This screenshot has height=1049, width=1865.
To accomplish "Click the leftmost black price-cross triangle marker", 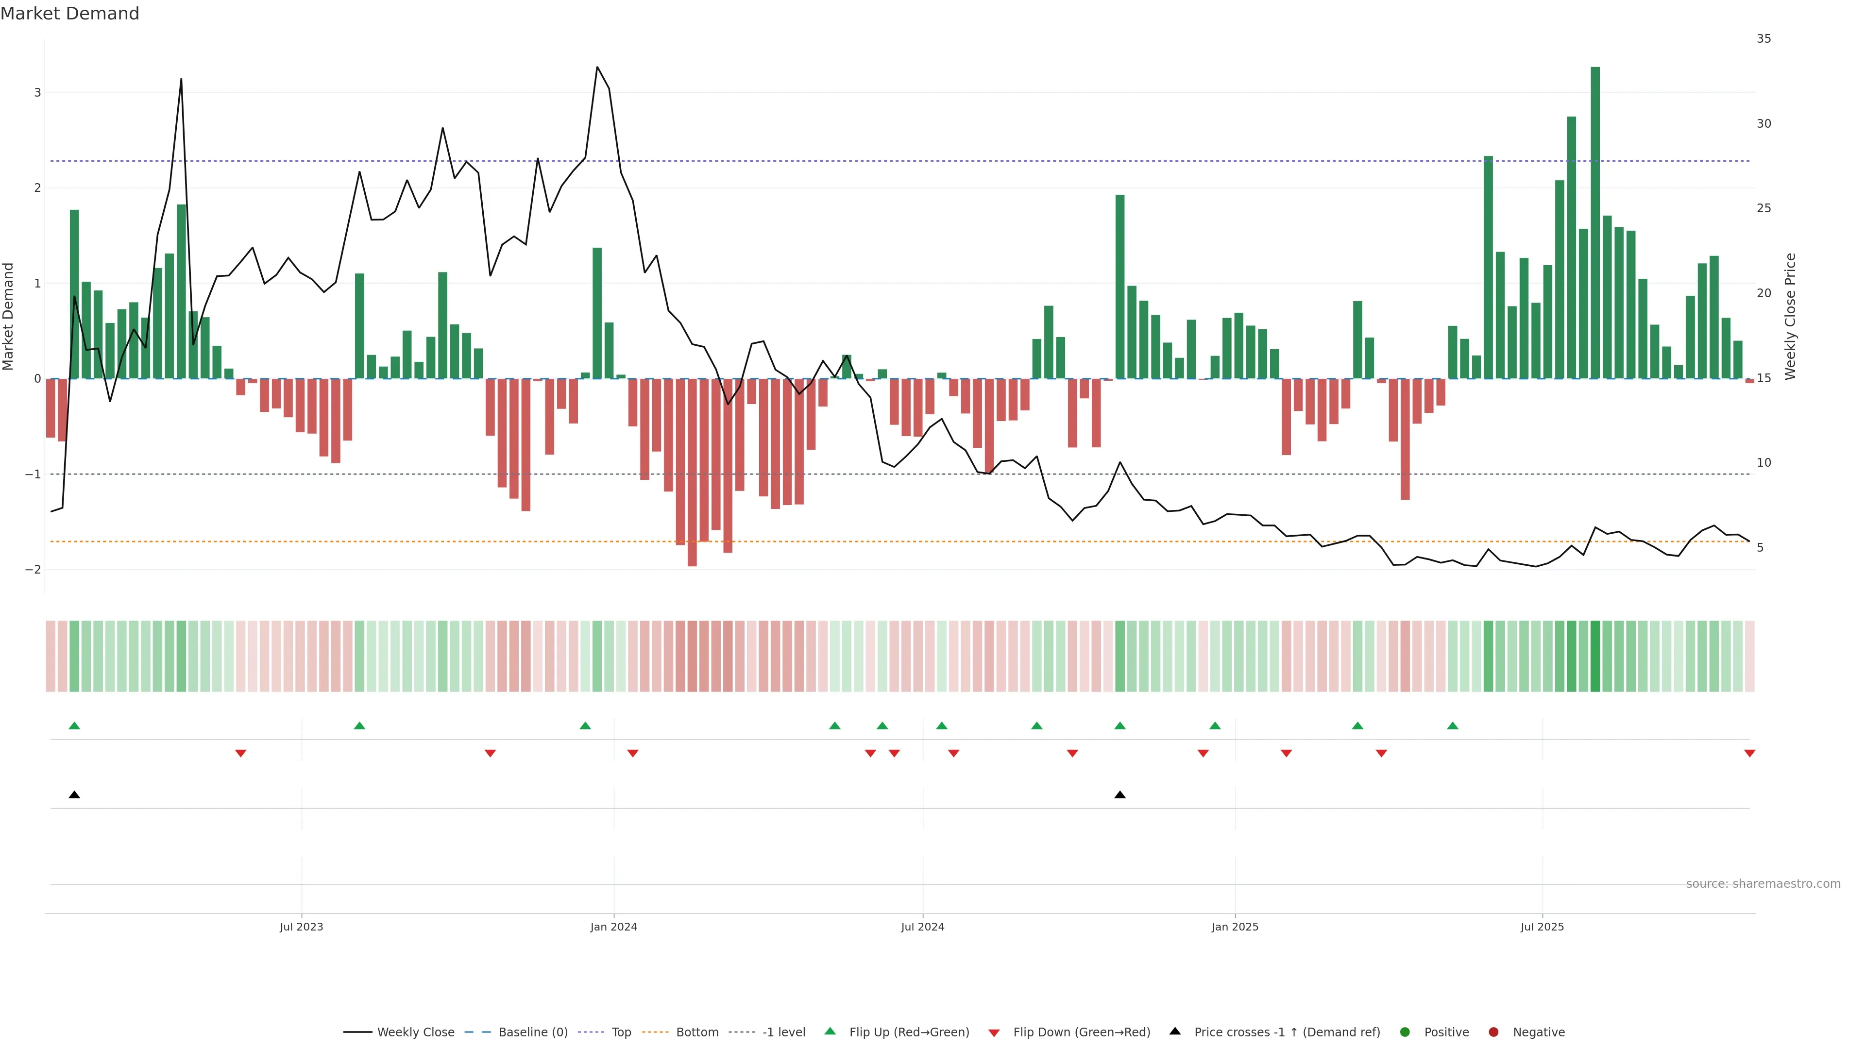I will [74, 795].
